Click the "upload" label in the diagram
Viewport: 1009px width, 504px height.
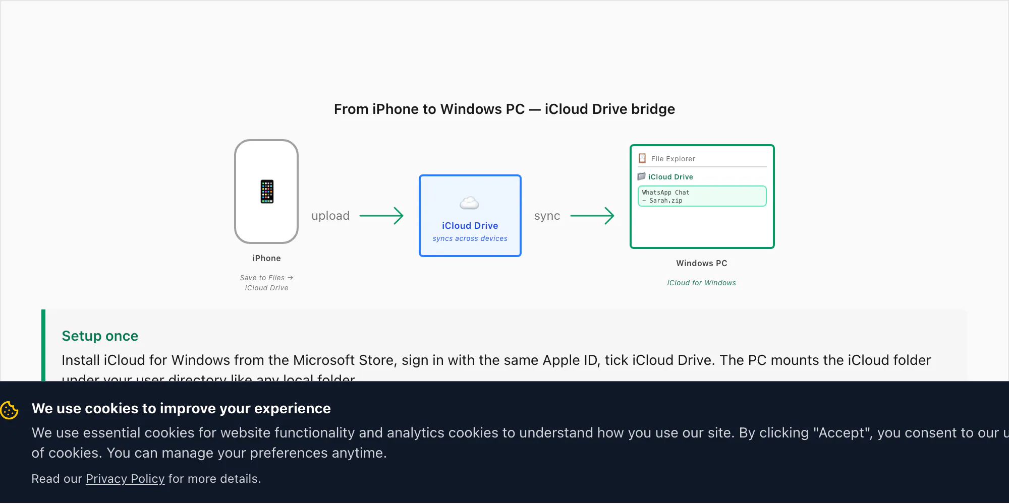[x=330, y=216]
